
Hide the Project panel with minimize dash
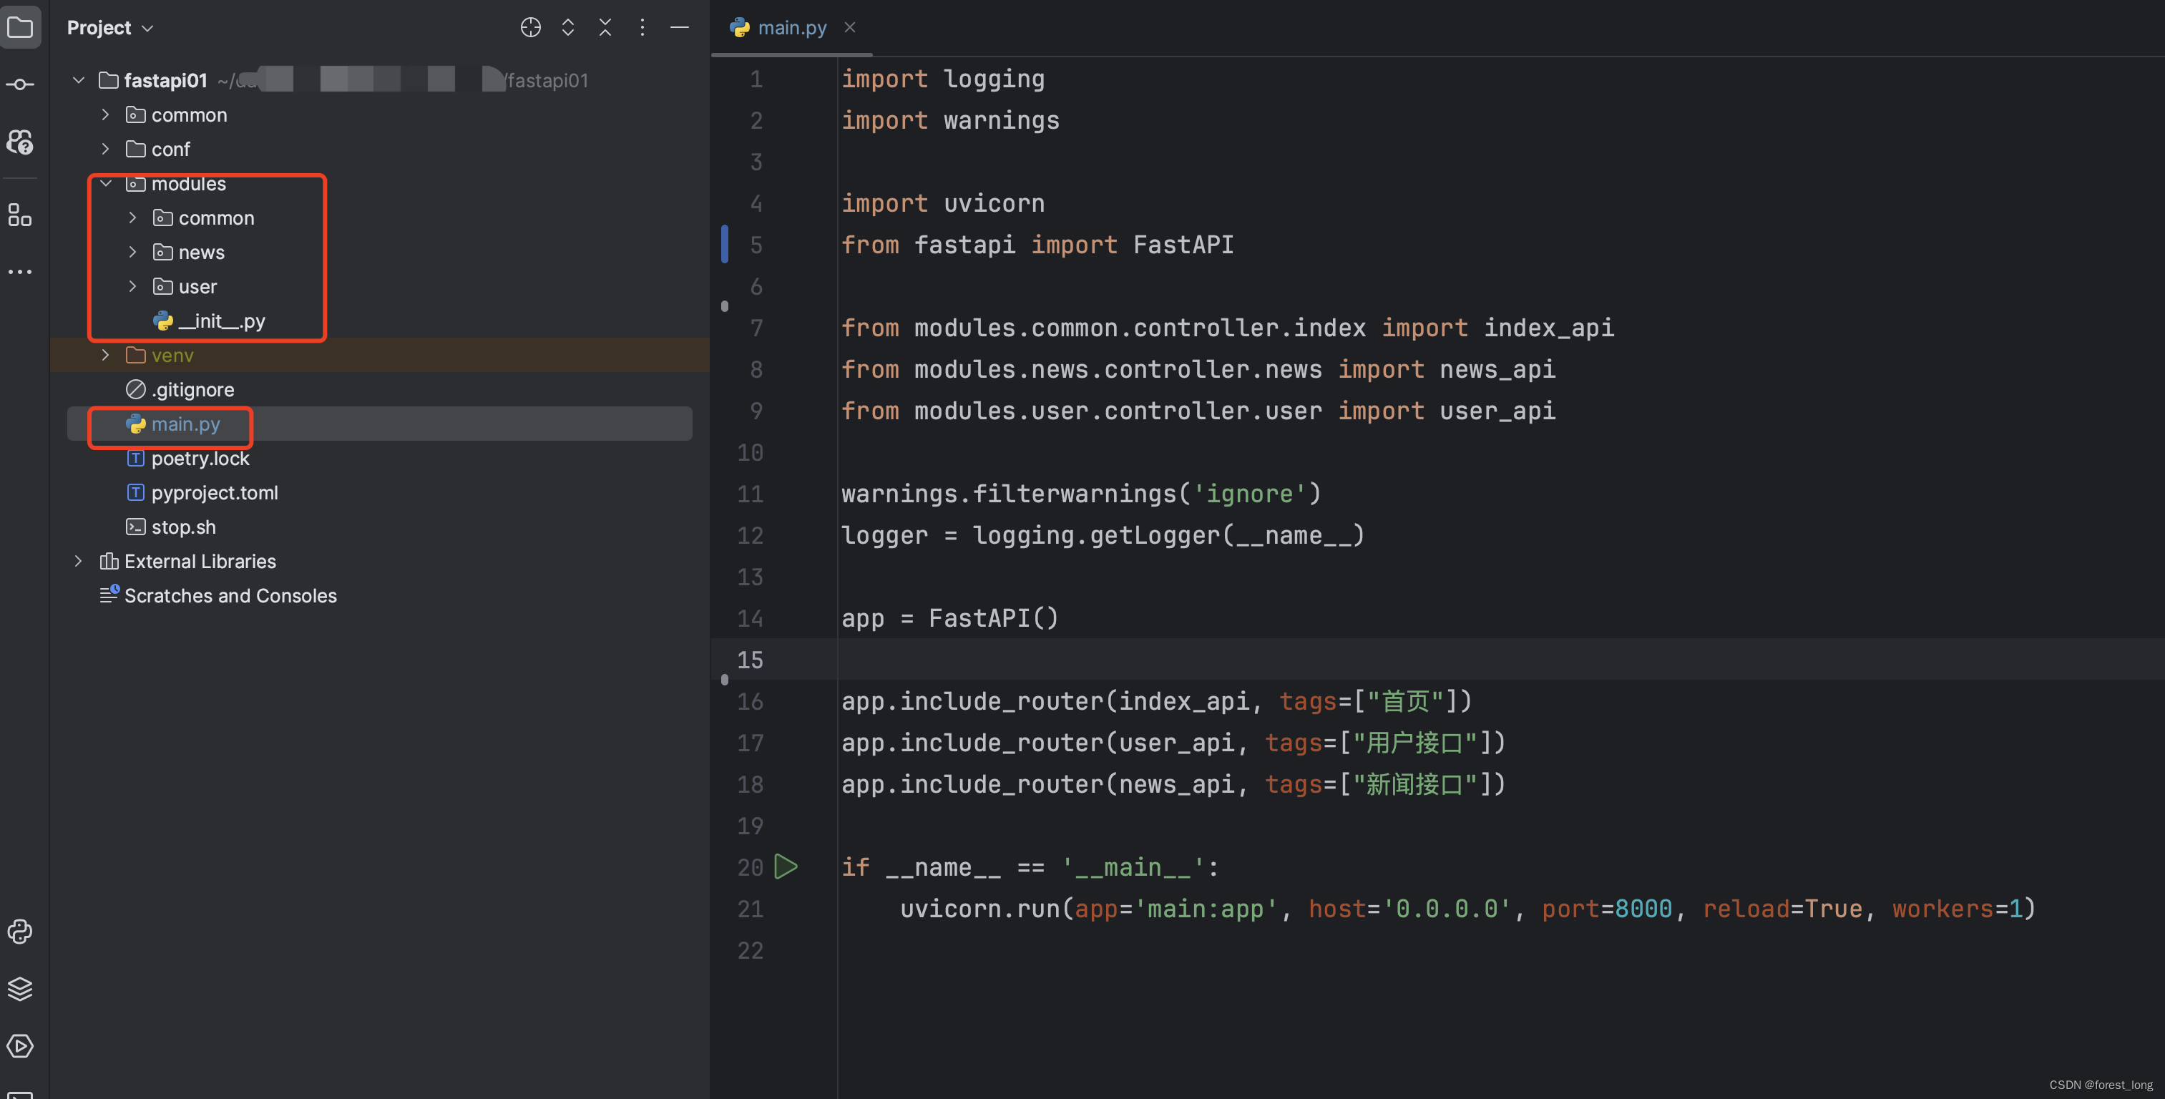(679, 28)
